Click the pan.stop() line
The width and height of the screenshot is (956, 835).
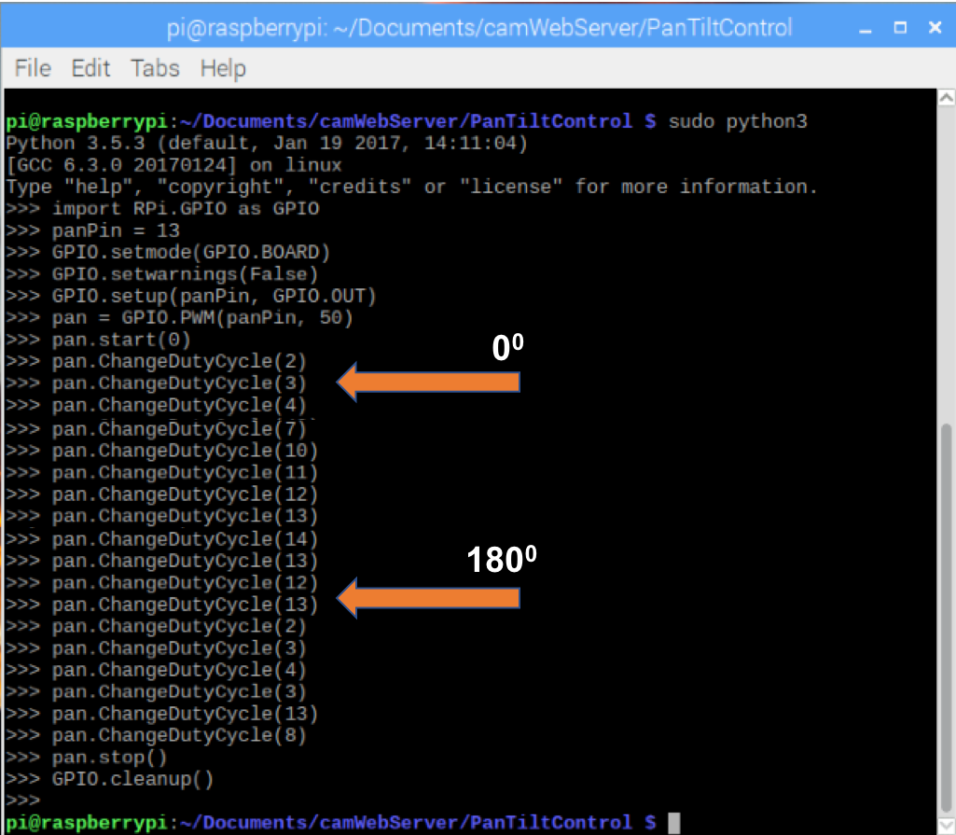[x=107, y=757]
